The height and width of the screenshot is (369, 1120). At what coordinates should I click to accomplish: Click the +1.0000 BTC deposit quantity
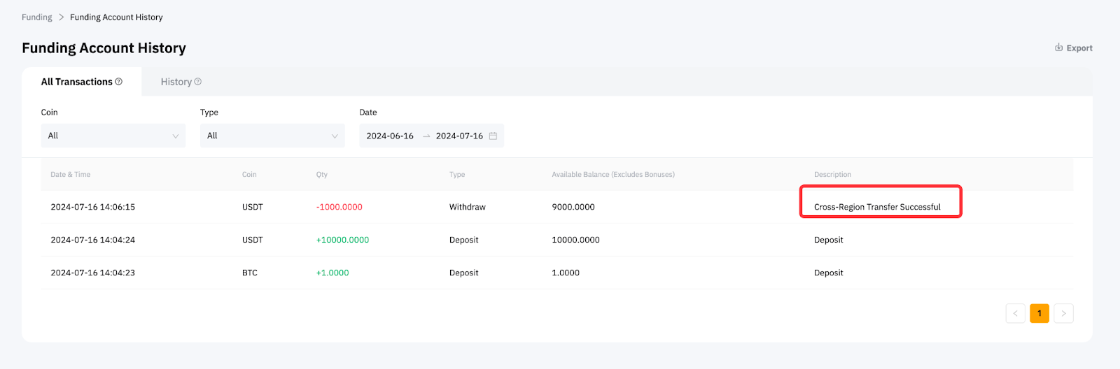click(332, 273)
